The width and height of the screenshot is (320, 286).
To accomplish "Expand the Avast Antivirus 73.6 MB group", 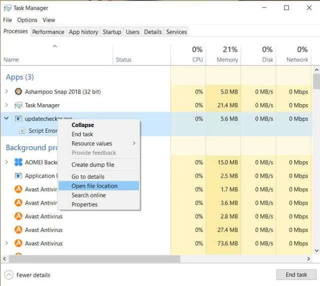I will [x=6, y=243].
